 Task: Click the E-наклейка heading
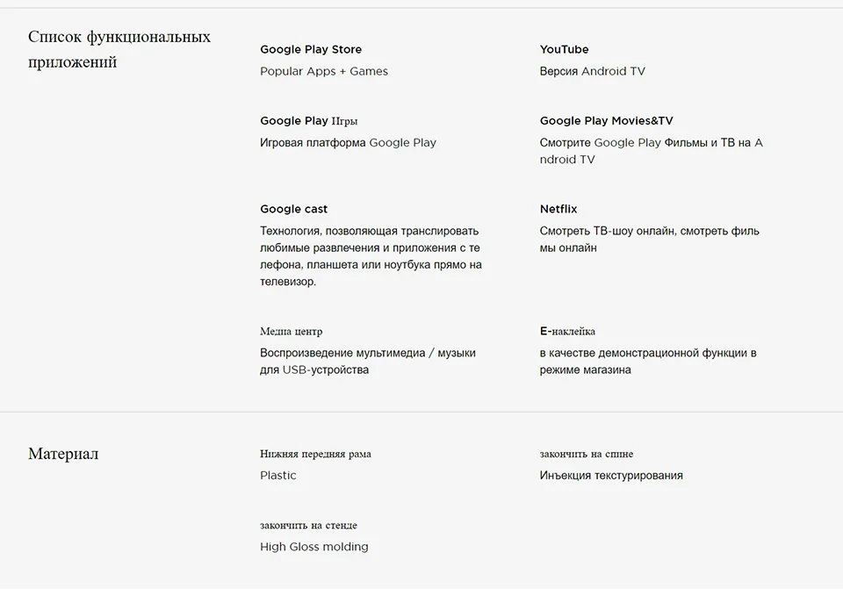tap(567, 332)
